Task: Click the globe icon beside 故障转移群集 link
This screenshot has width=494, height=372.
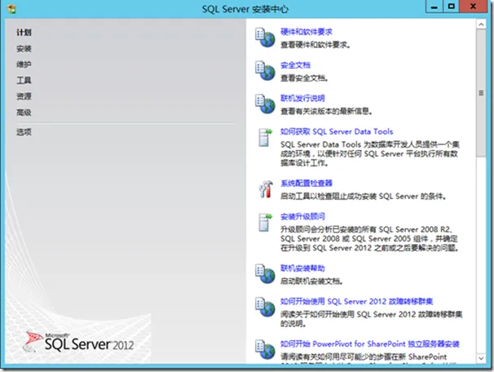Action: [265, 307]
